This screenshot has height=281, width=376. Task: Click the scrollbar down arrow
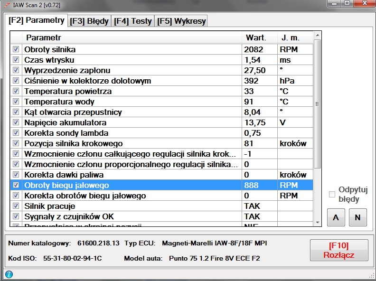(x=318, y=223)
